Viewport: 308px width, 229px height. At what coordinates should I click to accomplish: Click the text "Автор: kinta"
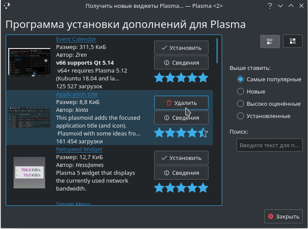coord(72,110)
